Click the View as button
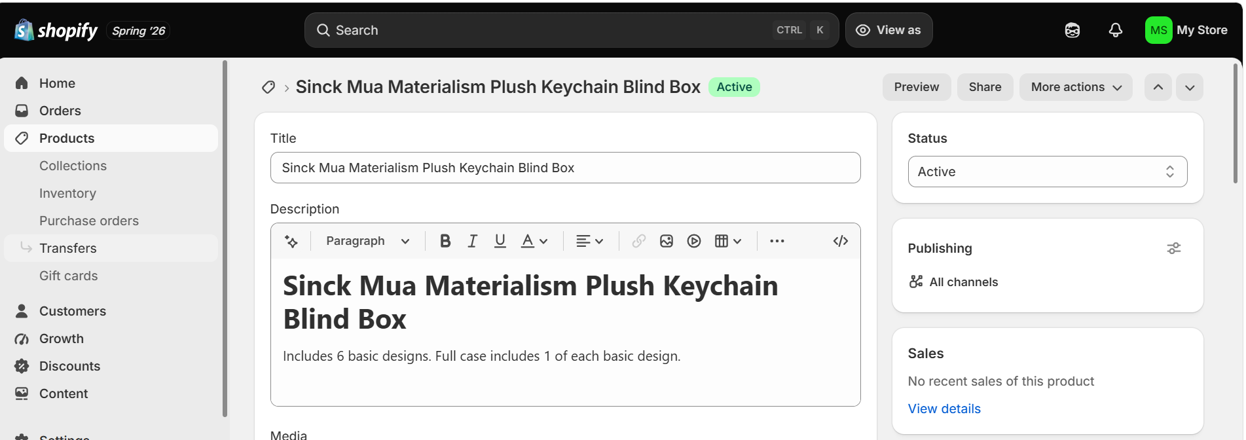 [889, 30]
